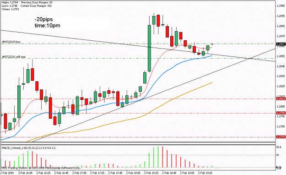Click the "time:10pm" annotation text
Image resolution: width=286 pixels, height=175 pixels.
pos(47,26)
